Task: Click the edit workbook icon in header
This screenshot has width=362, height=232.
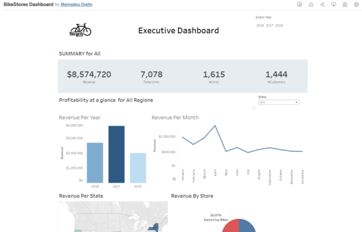Action: tap(299, 4)
